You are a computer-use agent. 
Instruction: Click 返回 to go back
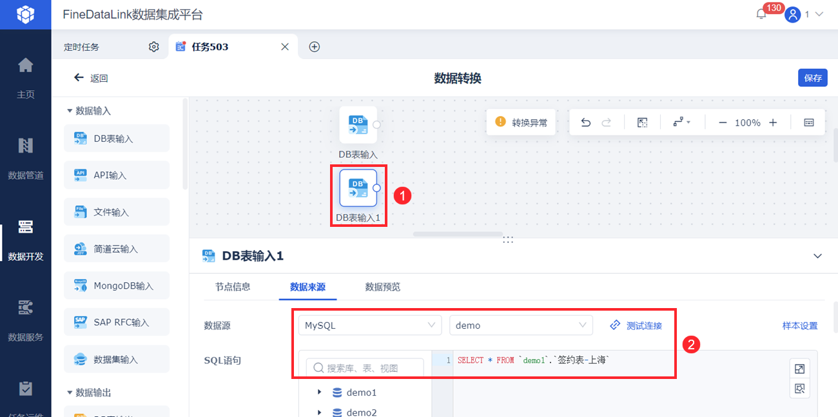(x=99, y=78)
